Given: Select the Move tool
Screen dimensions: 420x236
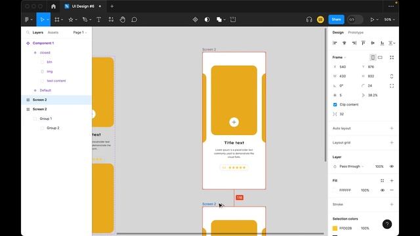Looking at the screenshot, I should click(x=42, y=20).
